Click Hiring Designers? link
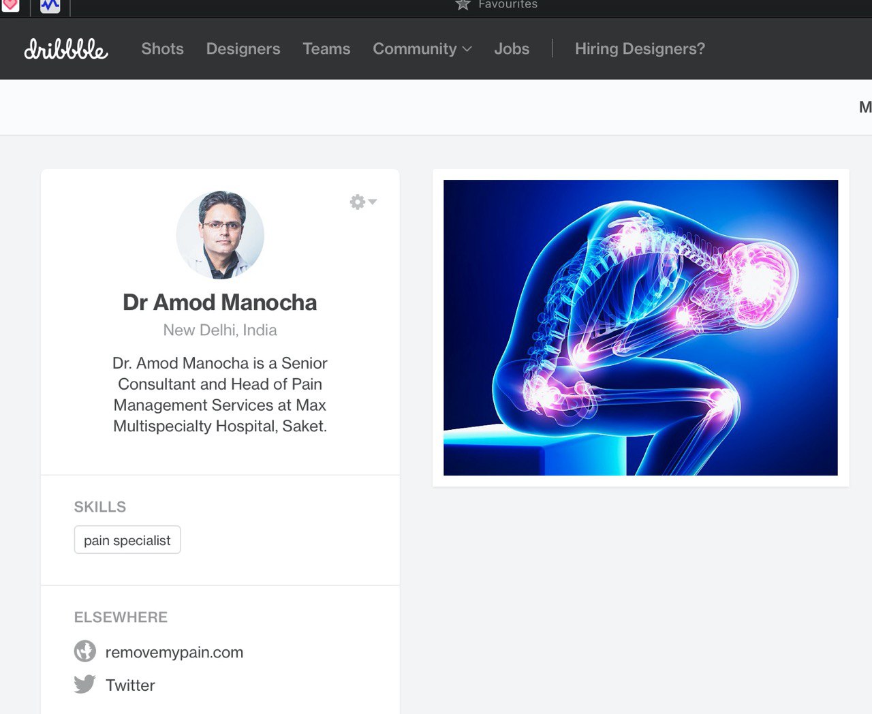This screenshot has width=872, height=714. pyautogui.click(x=640, y=49)
